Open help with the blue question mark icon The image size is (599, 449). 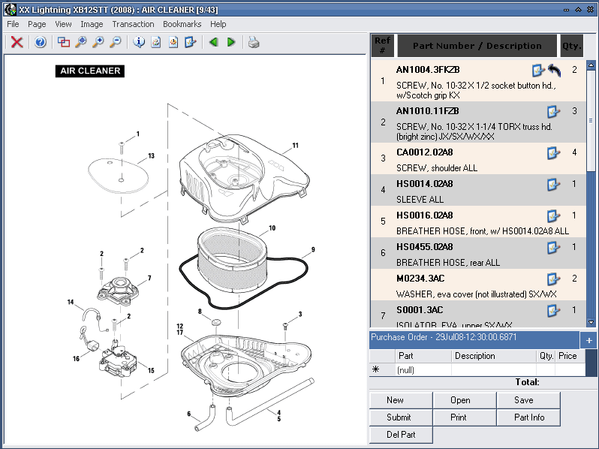coord(41,42)
